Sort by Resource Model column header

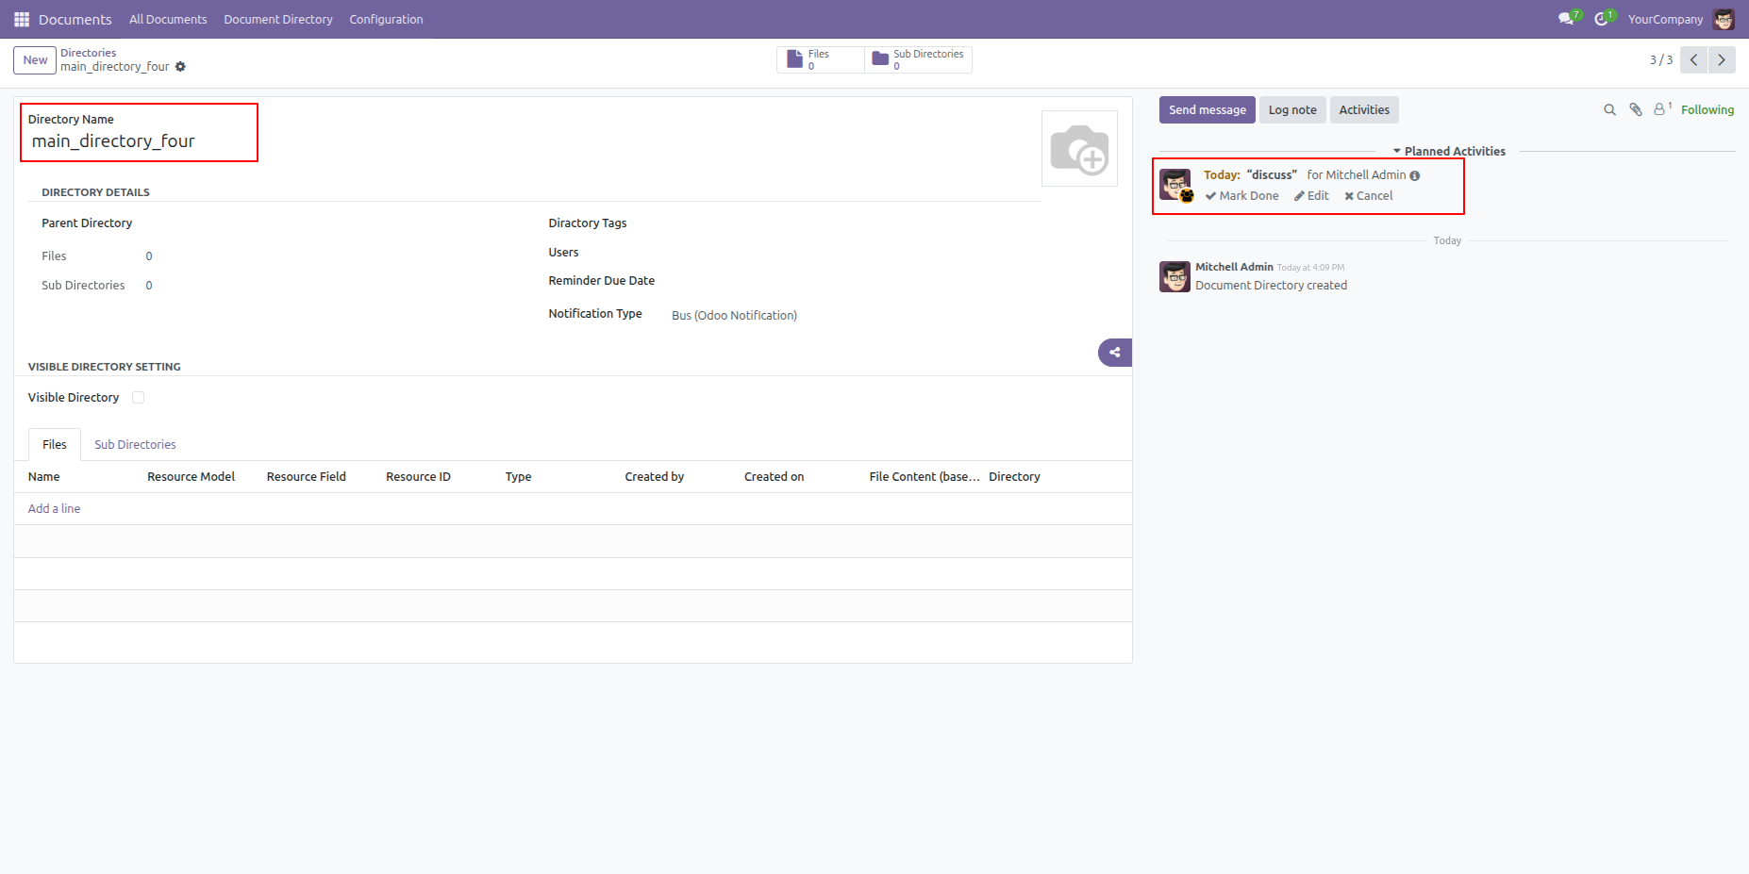coord(192,477)
